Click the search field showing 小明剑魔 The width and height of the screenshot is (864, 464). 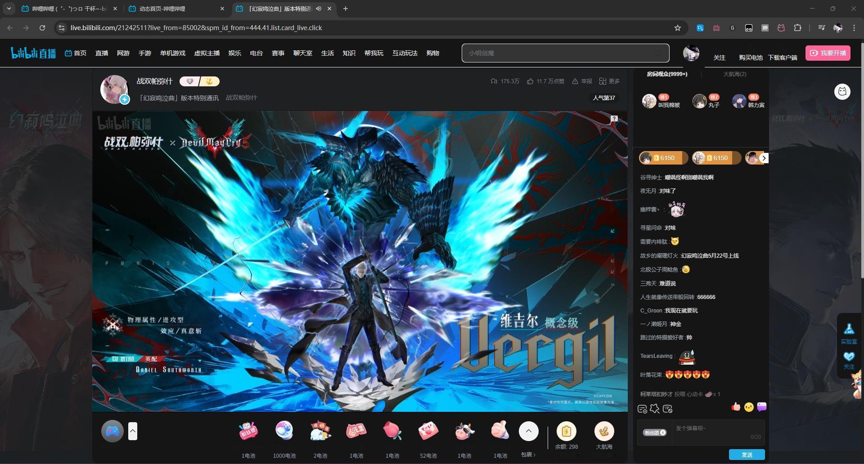pos(565,53)
